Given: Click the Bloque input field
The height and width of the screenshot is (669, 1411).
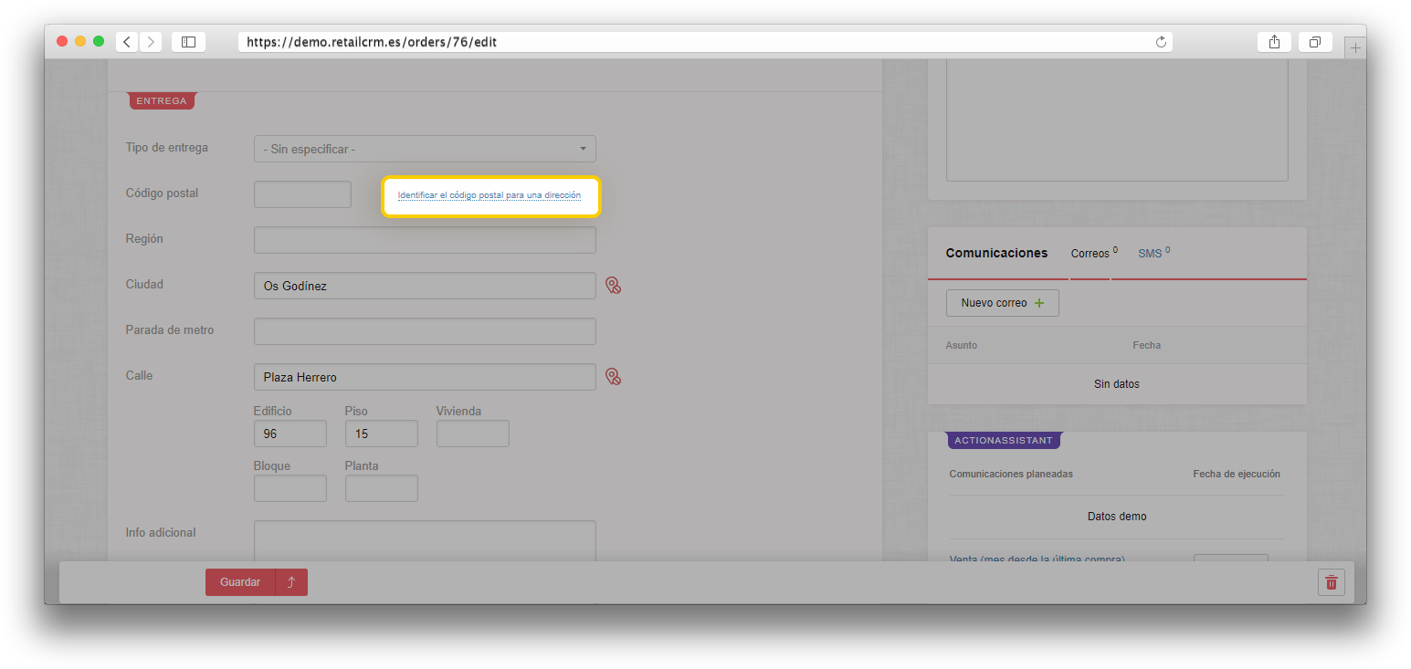Looking at the screenshot, I should pos(290,488).
